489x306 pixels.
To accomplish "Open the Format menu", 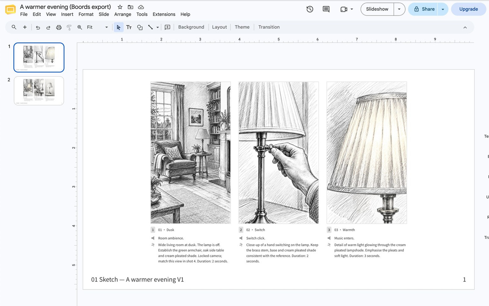I will point(86,14).
